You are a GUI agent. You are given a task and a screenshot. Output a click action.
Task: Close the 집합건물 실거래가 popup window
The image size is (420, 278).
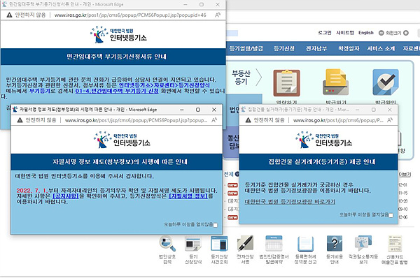(x=390, y=110)
